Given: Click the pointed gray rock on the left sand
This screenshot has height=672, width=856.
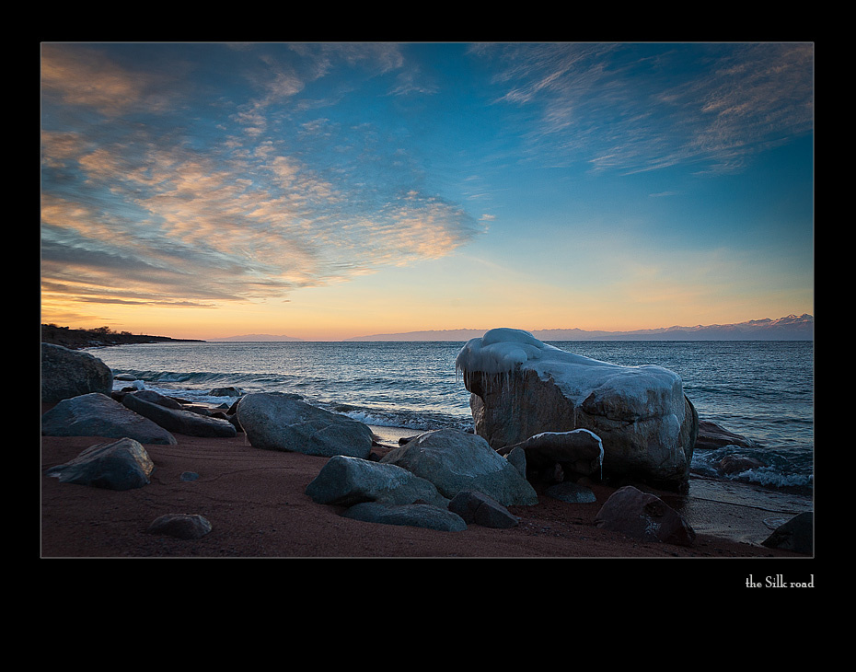Looking at the screenshot, I should click(x=103, y=464).
